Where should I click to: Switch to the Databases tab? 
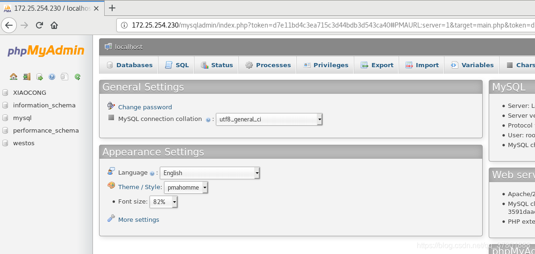(129, 65)
